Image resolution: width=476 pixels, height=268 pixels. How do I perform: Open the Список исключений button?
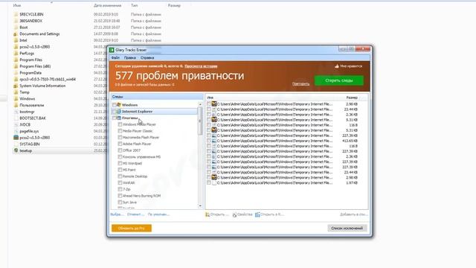pyautogui.click(x=347, y=229)
